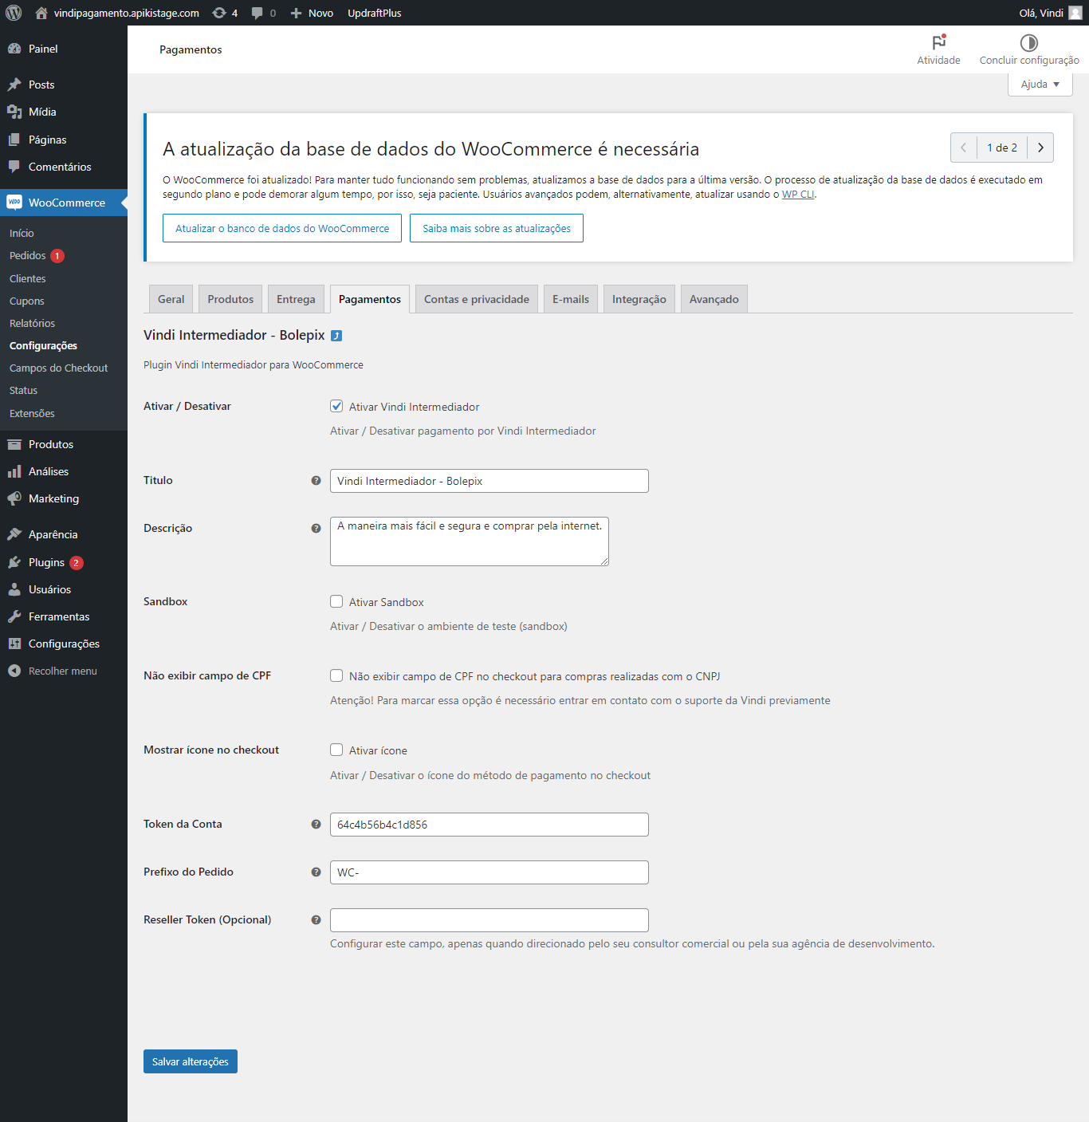The width and height of the screenshot is (1089, 1122).
Task: Click the help icon next to Prefixo do Pedido
Action: 316,872
